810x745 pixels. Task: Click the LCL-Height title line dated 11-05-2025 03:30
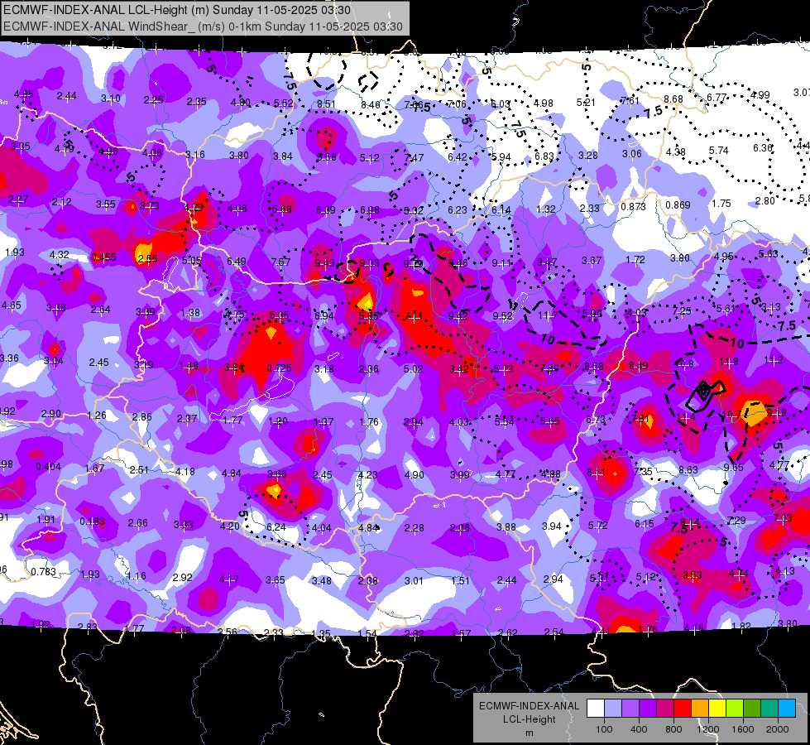tap(177, 10)
